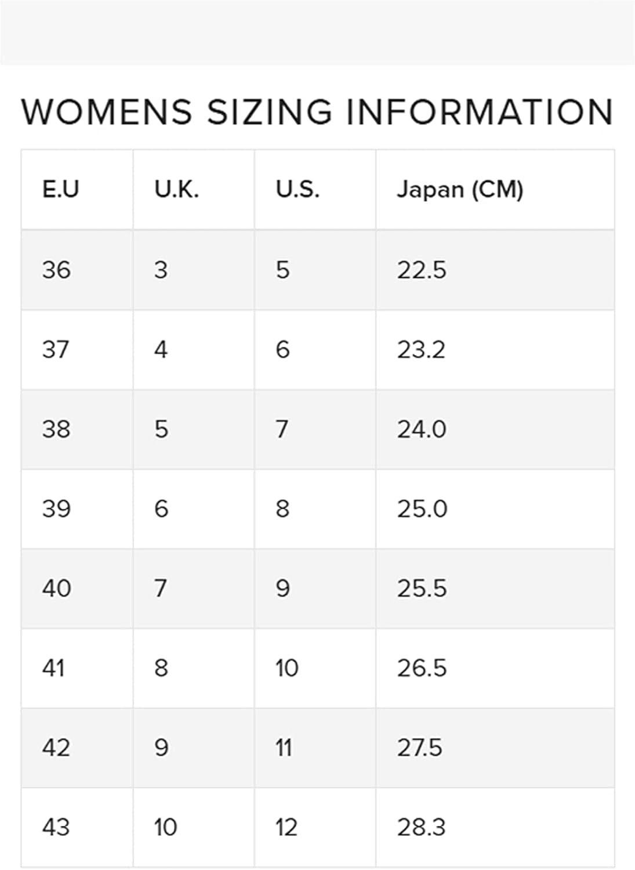Click UK size 10 in last row
Image resolution: width=635 pixels, height=870 pixels.
pos(165,827)
